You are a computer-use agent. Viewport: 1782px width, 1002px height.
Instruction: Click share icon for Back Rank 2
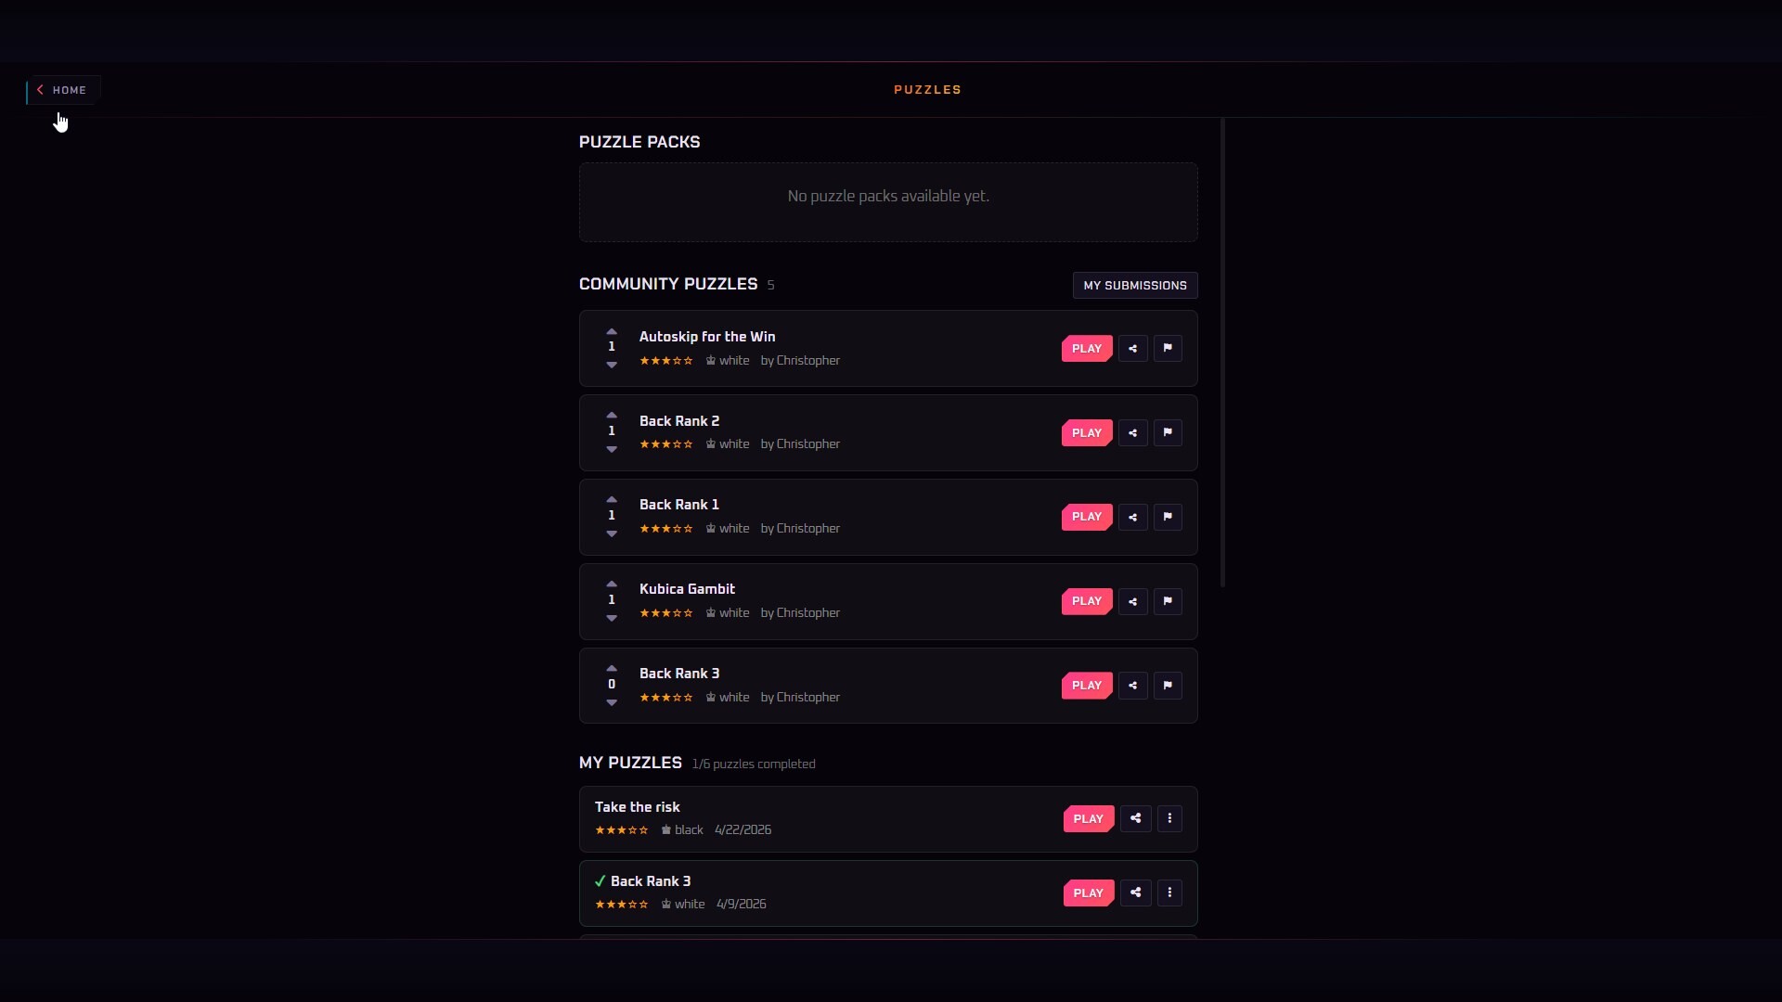coord(1132,432)
